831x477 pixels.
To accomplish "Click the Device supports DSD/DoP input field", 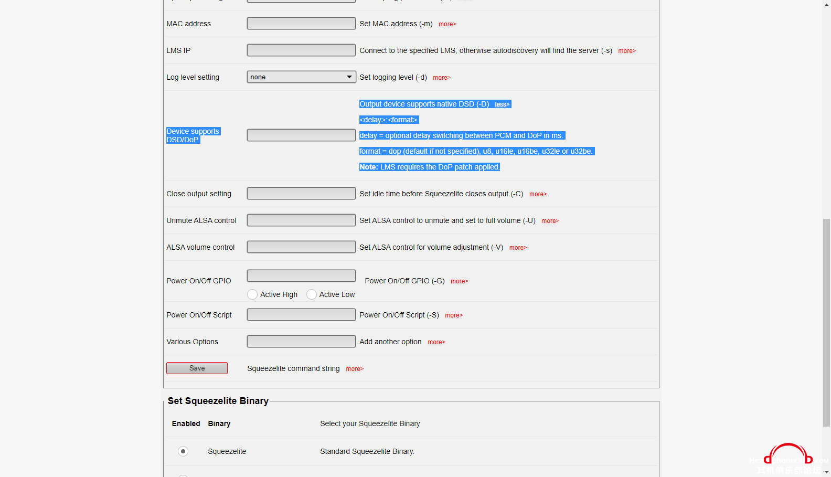I will (x=301, y=135).
